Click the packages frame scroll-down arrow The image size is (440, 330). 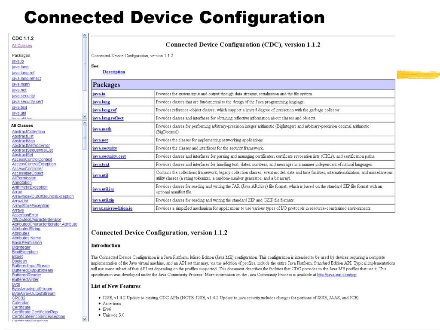[85, 116]
